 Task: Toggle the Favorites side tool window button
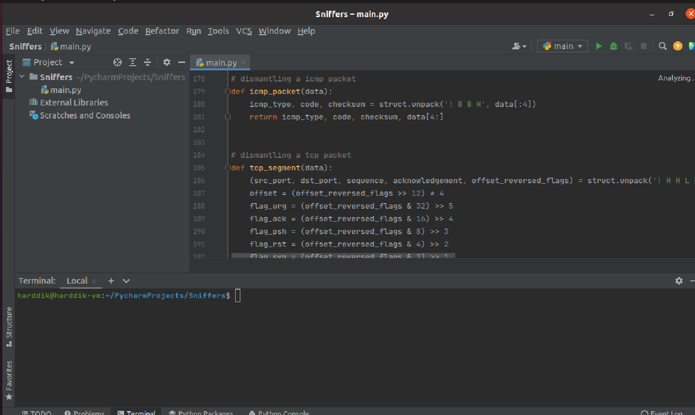coord(9,380)
